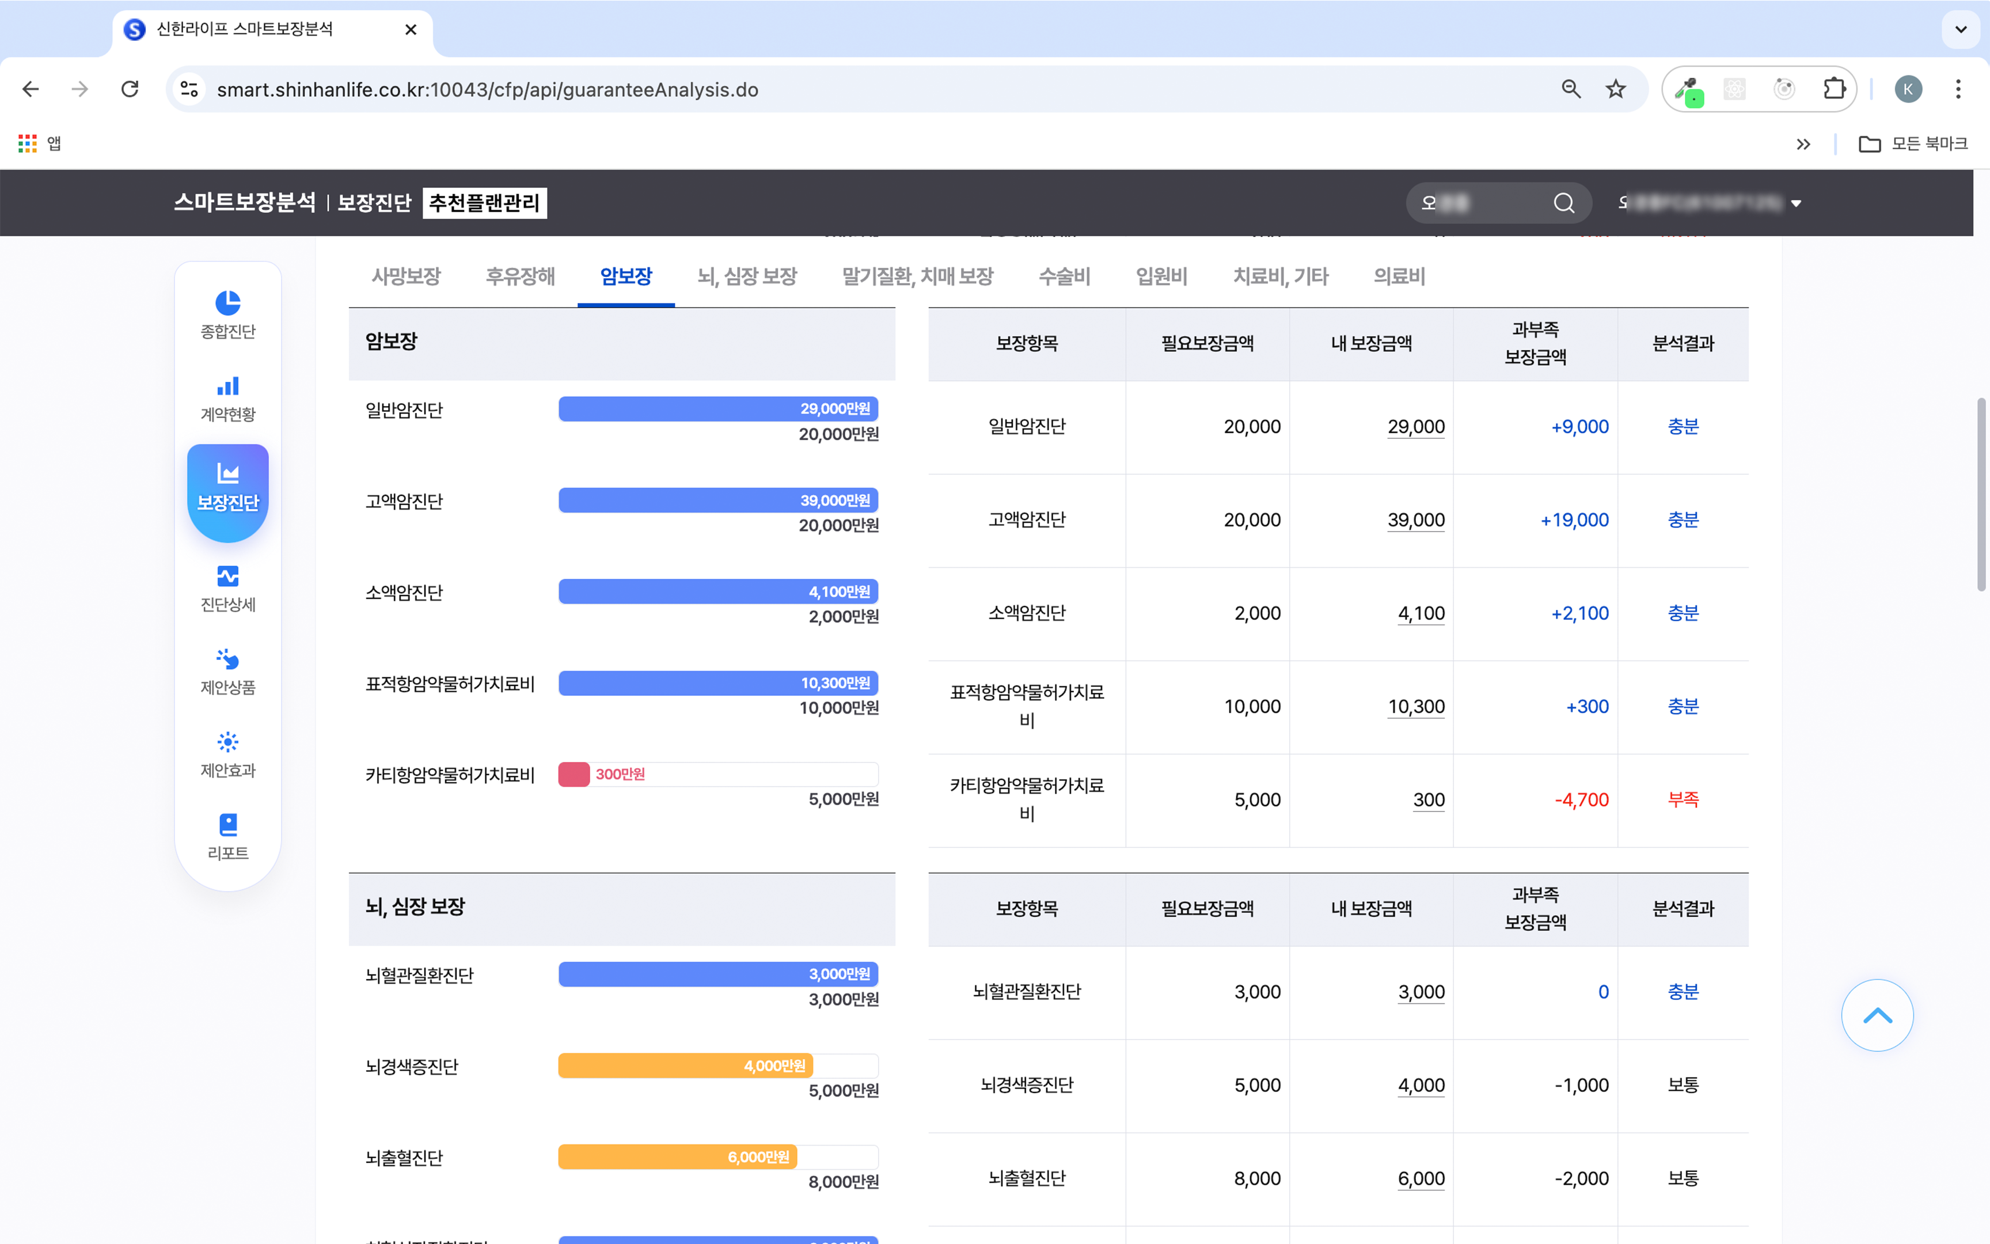Open the 리포트 book icon
The image size is (1990, 1244).
point(228,825)
